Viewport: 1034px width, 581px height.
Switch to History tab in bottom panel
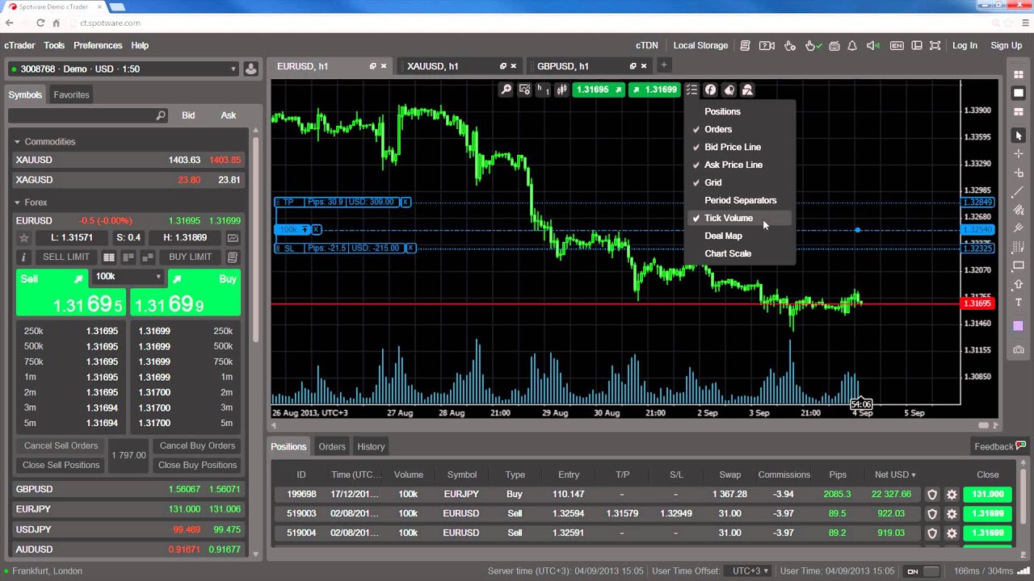(x=371, y=446)
